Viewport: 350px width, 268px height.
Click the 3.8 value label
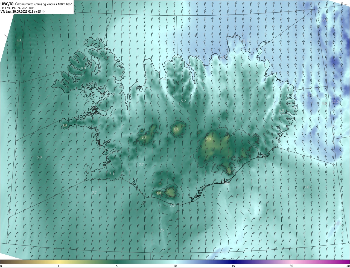click(65, 126)
